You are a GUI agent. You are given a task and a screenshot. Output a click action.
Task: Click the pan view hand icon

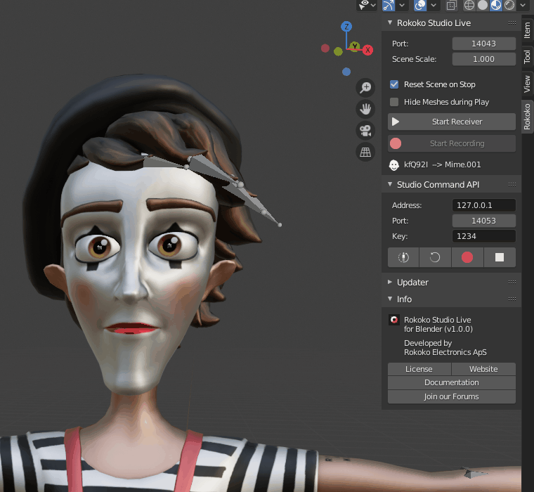[365, 109]
